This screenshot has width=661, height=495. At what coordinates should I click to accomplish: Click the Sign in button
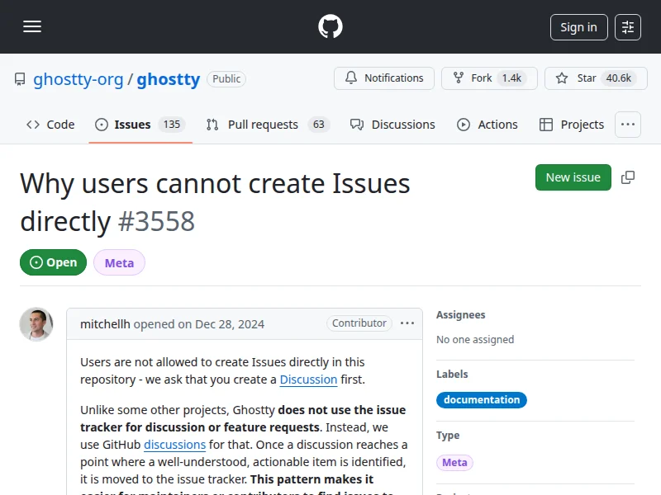[578, 27]
